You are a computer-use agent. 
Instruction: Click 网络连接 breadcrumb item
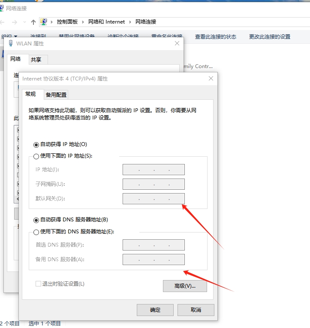click(146, 22)
